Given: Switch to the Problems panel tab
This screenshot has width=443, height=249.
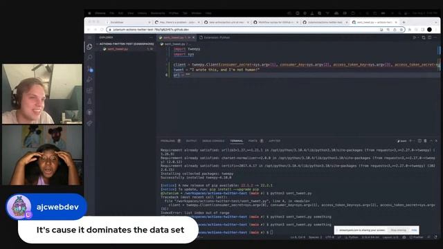Looking at the screenshot, I should coord(170,141).
